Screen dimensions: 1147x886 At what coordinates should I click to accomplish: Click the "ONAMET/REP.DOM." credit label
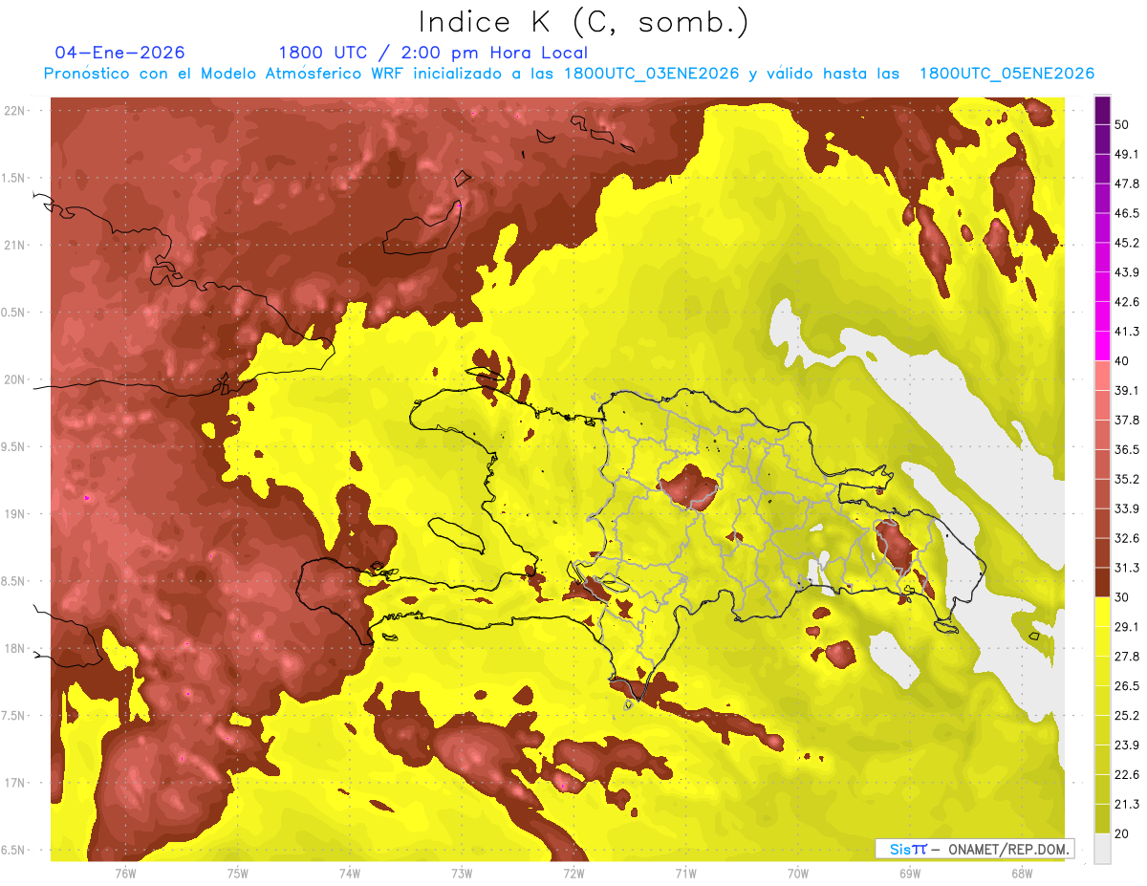click(x=1009, y=849)
